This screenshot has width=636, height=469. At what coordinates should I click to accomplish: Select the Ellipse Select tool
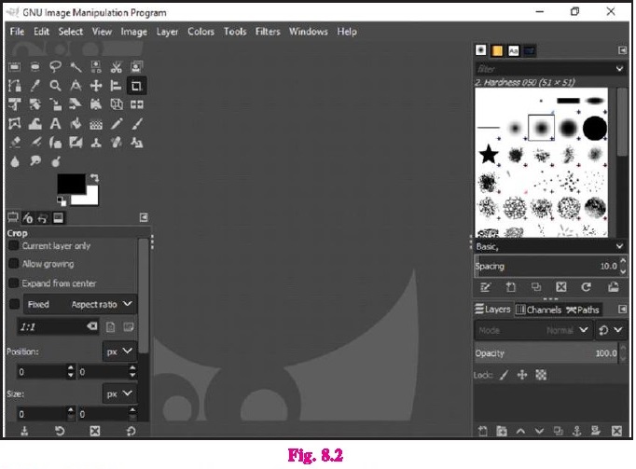coord(35,67)
